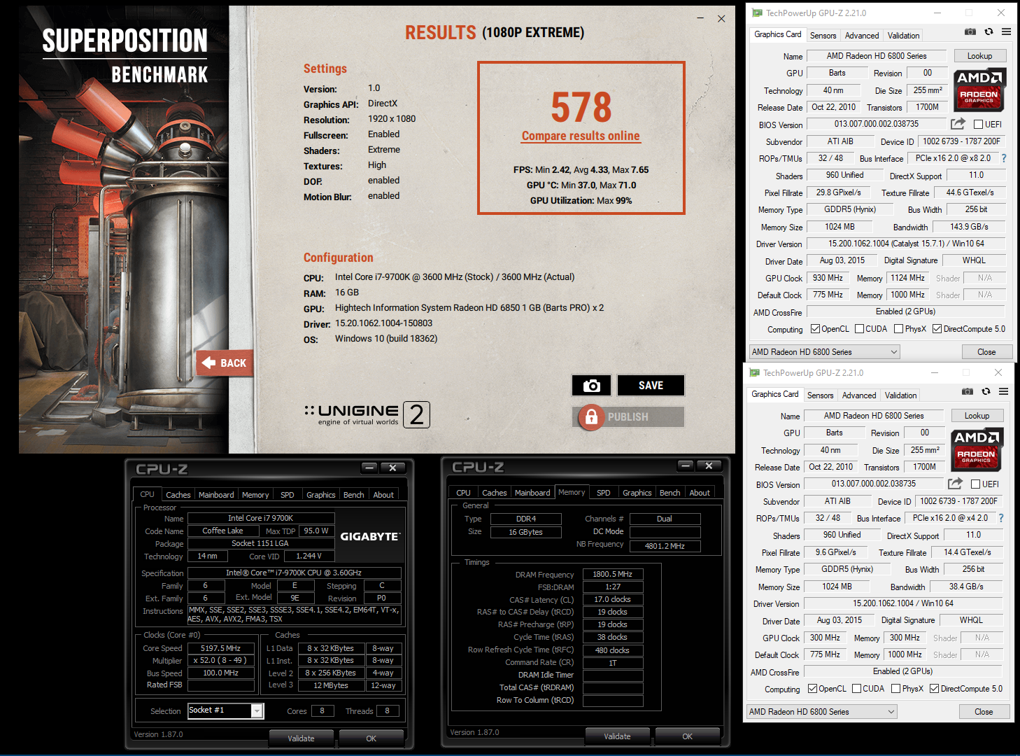Image resolution: width=1020 pixels, height=756 pixels.
Task: Click Driver Version field in top GPU-Z window
Action: [906, 244]
